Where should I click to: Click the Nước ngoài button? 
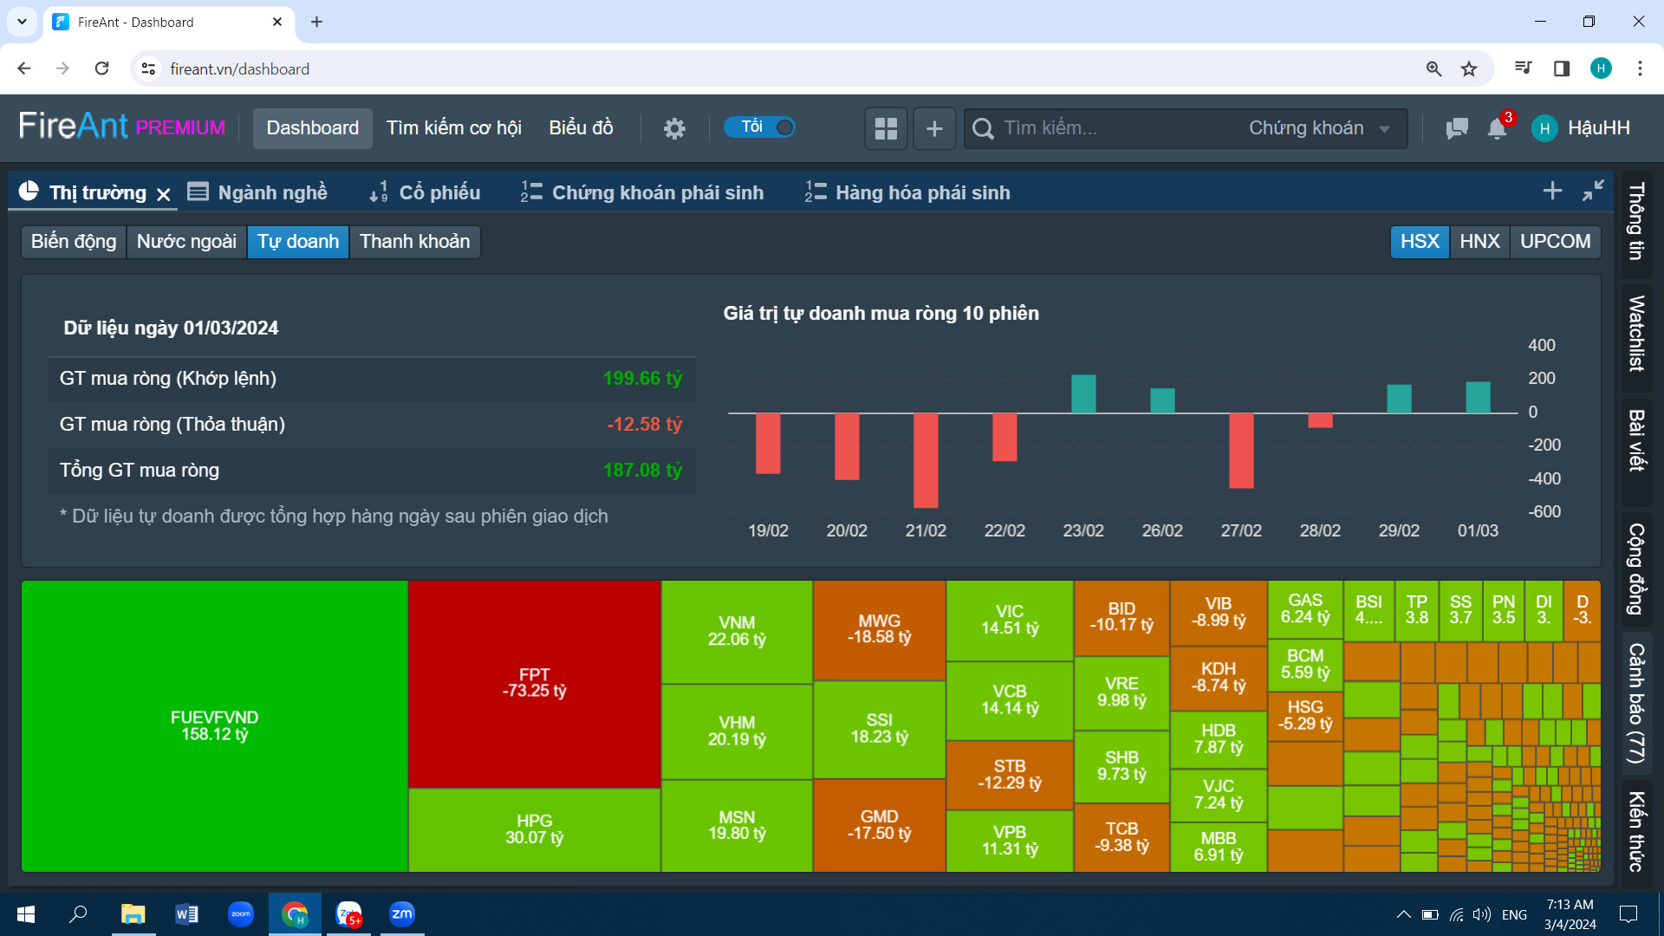(186, 241)
